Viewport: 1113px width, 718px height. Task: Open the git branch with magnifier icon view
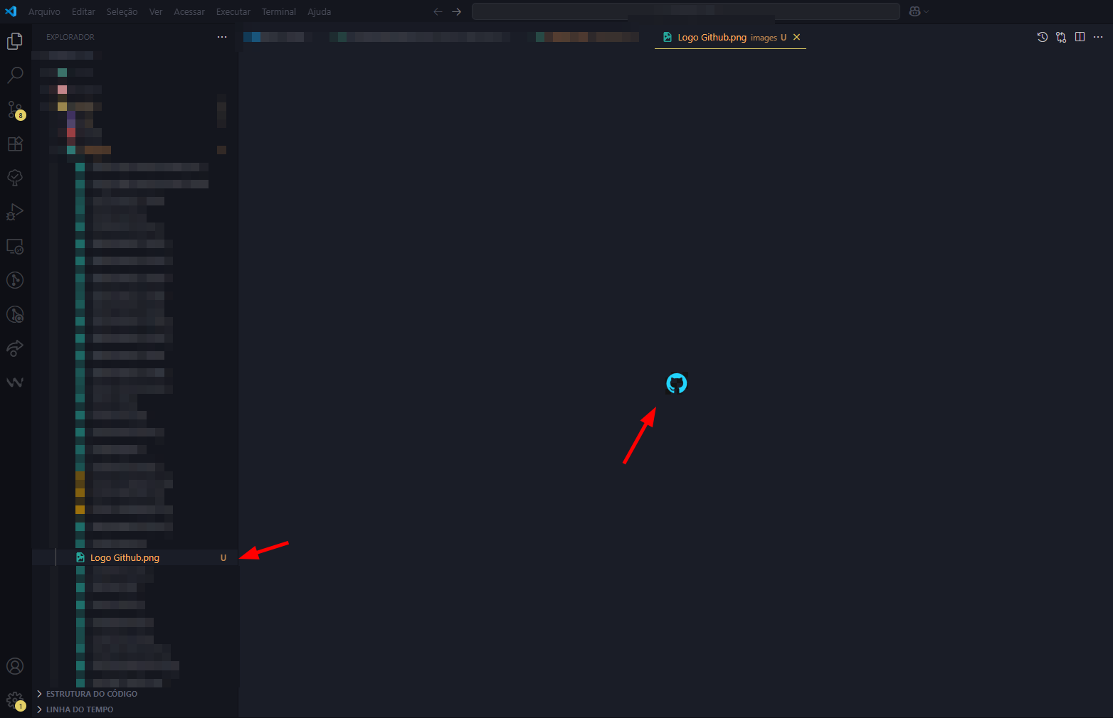[x=15, y=314]
